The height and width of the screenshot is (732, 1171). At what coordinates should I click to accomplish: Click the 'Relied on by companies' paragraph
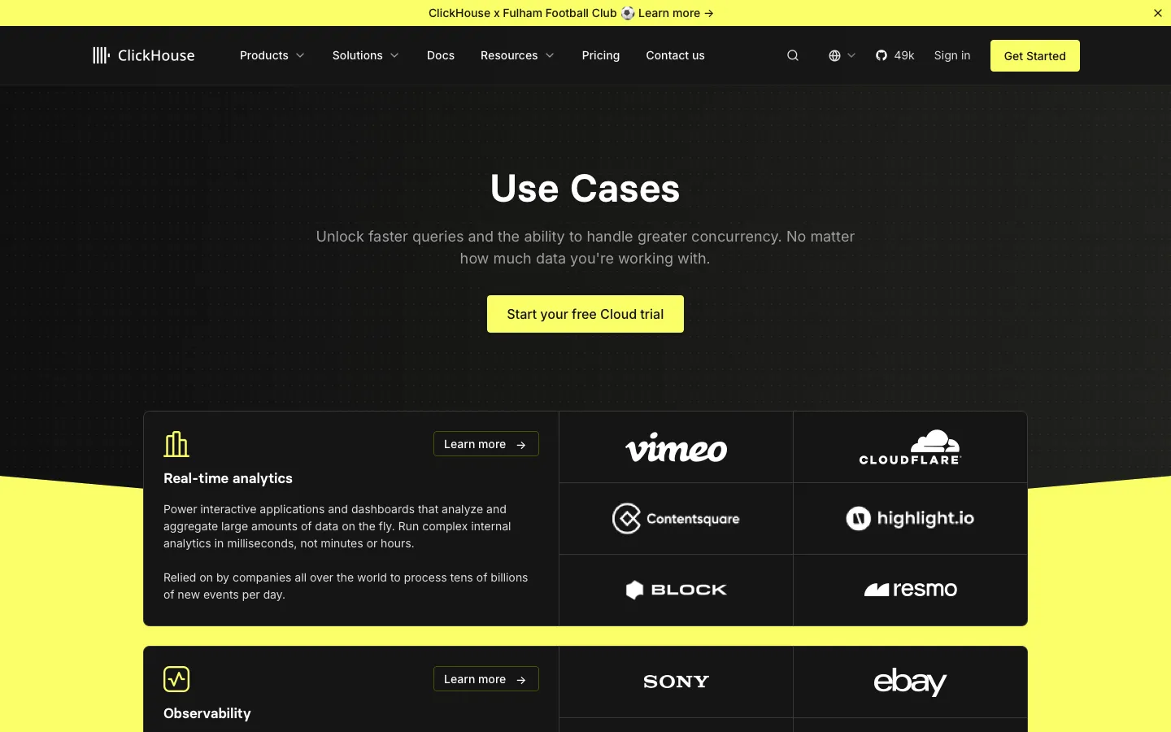(346, 586)
